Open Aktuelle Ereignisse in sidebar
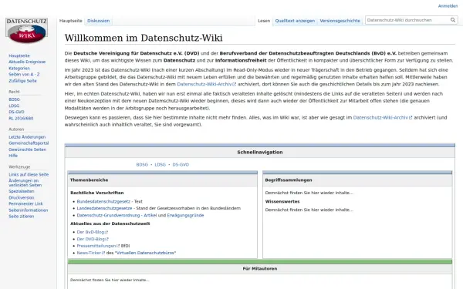 pyautogui.click(x=27, y=62)
